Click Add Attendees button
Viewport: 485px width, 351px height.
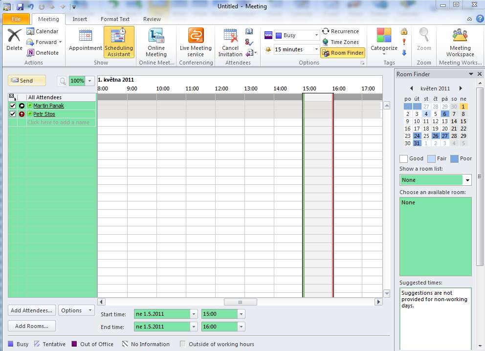(32, 310)
